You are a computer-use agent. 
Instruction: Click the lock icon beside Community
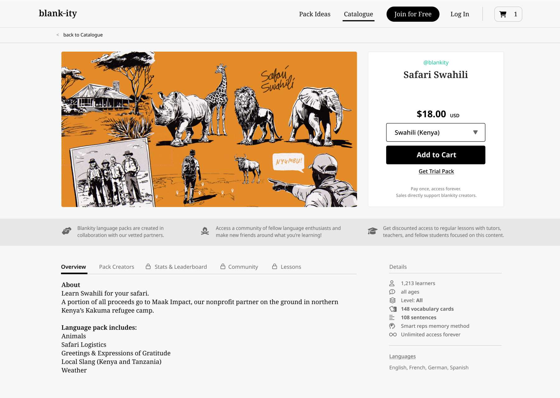223,267
